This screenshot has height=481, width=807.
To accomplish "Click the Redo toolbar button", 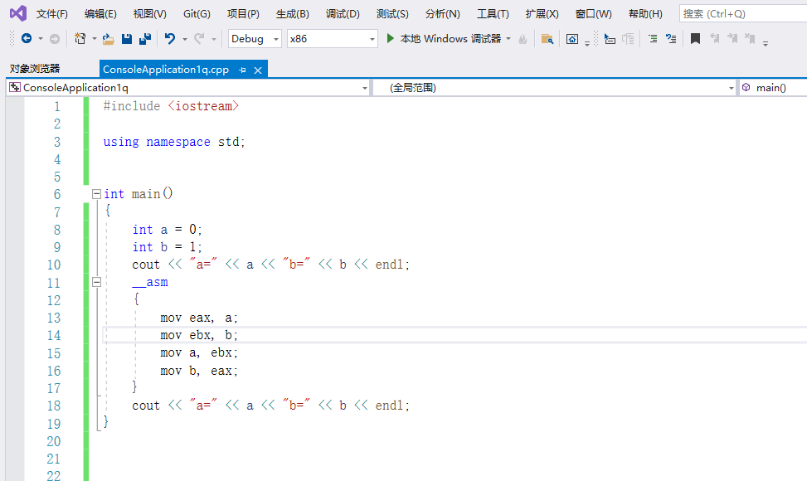I will point(198,39).
